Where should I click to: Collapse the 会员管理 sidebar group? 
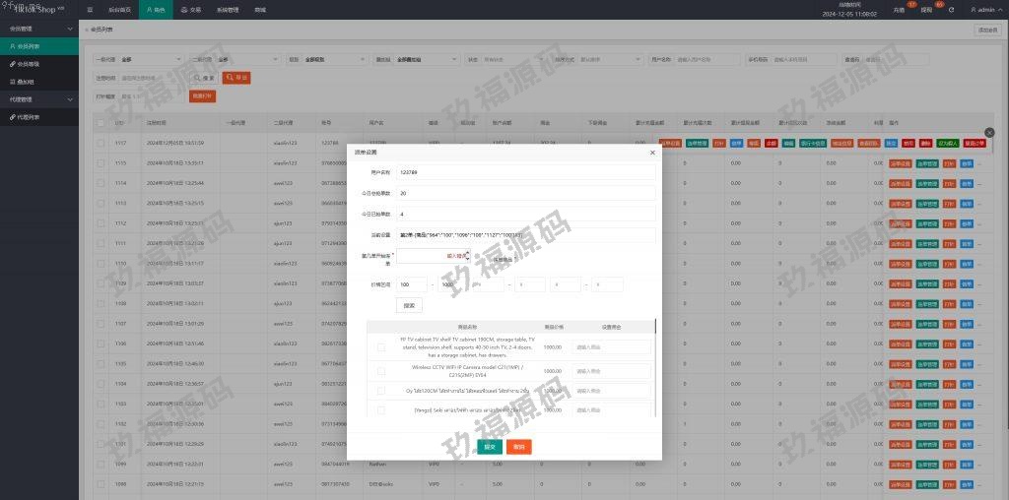pos(39,29)
